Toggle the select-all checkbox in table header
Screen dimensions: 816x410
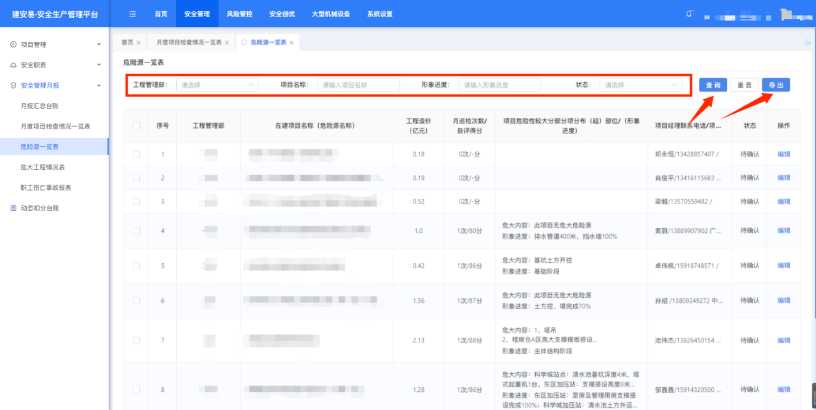136,125
